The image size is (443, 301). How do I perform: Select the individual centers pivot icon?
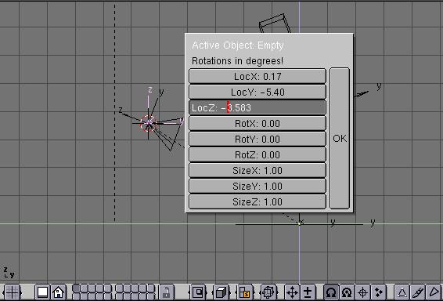[x=379, y=292]
